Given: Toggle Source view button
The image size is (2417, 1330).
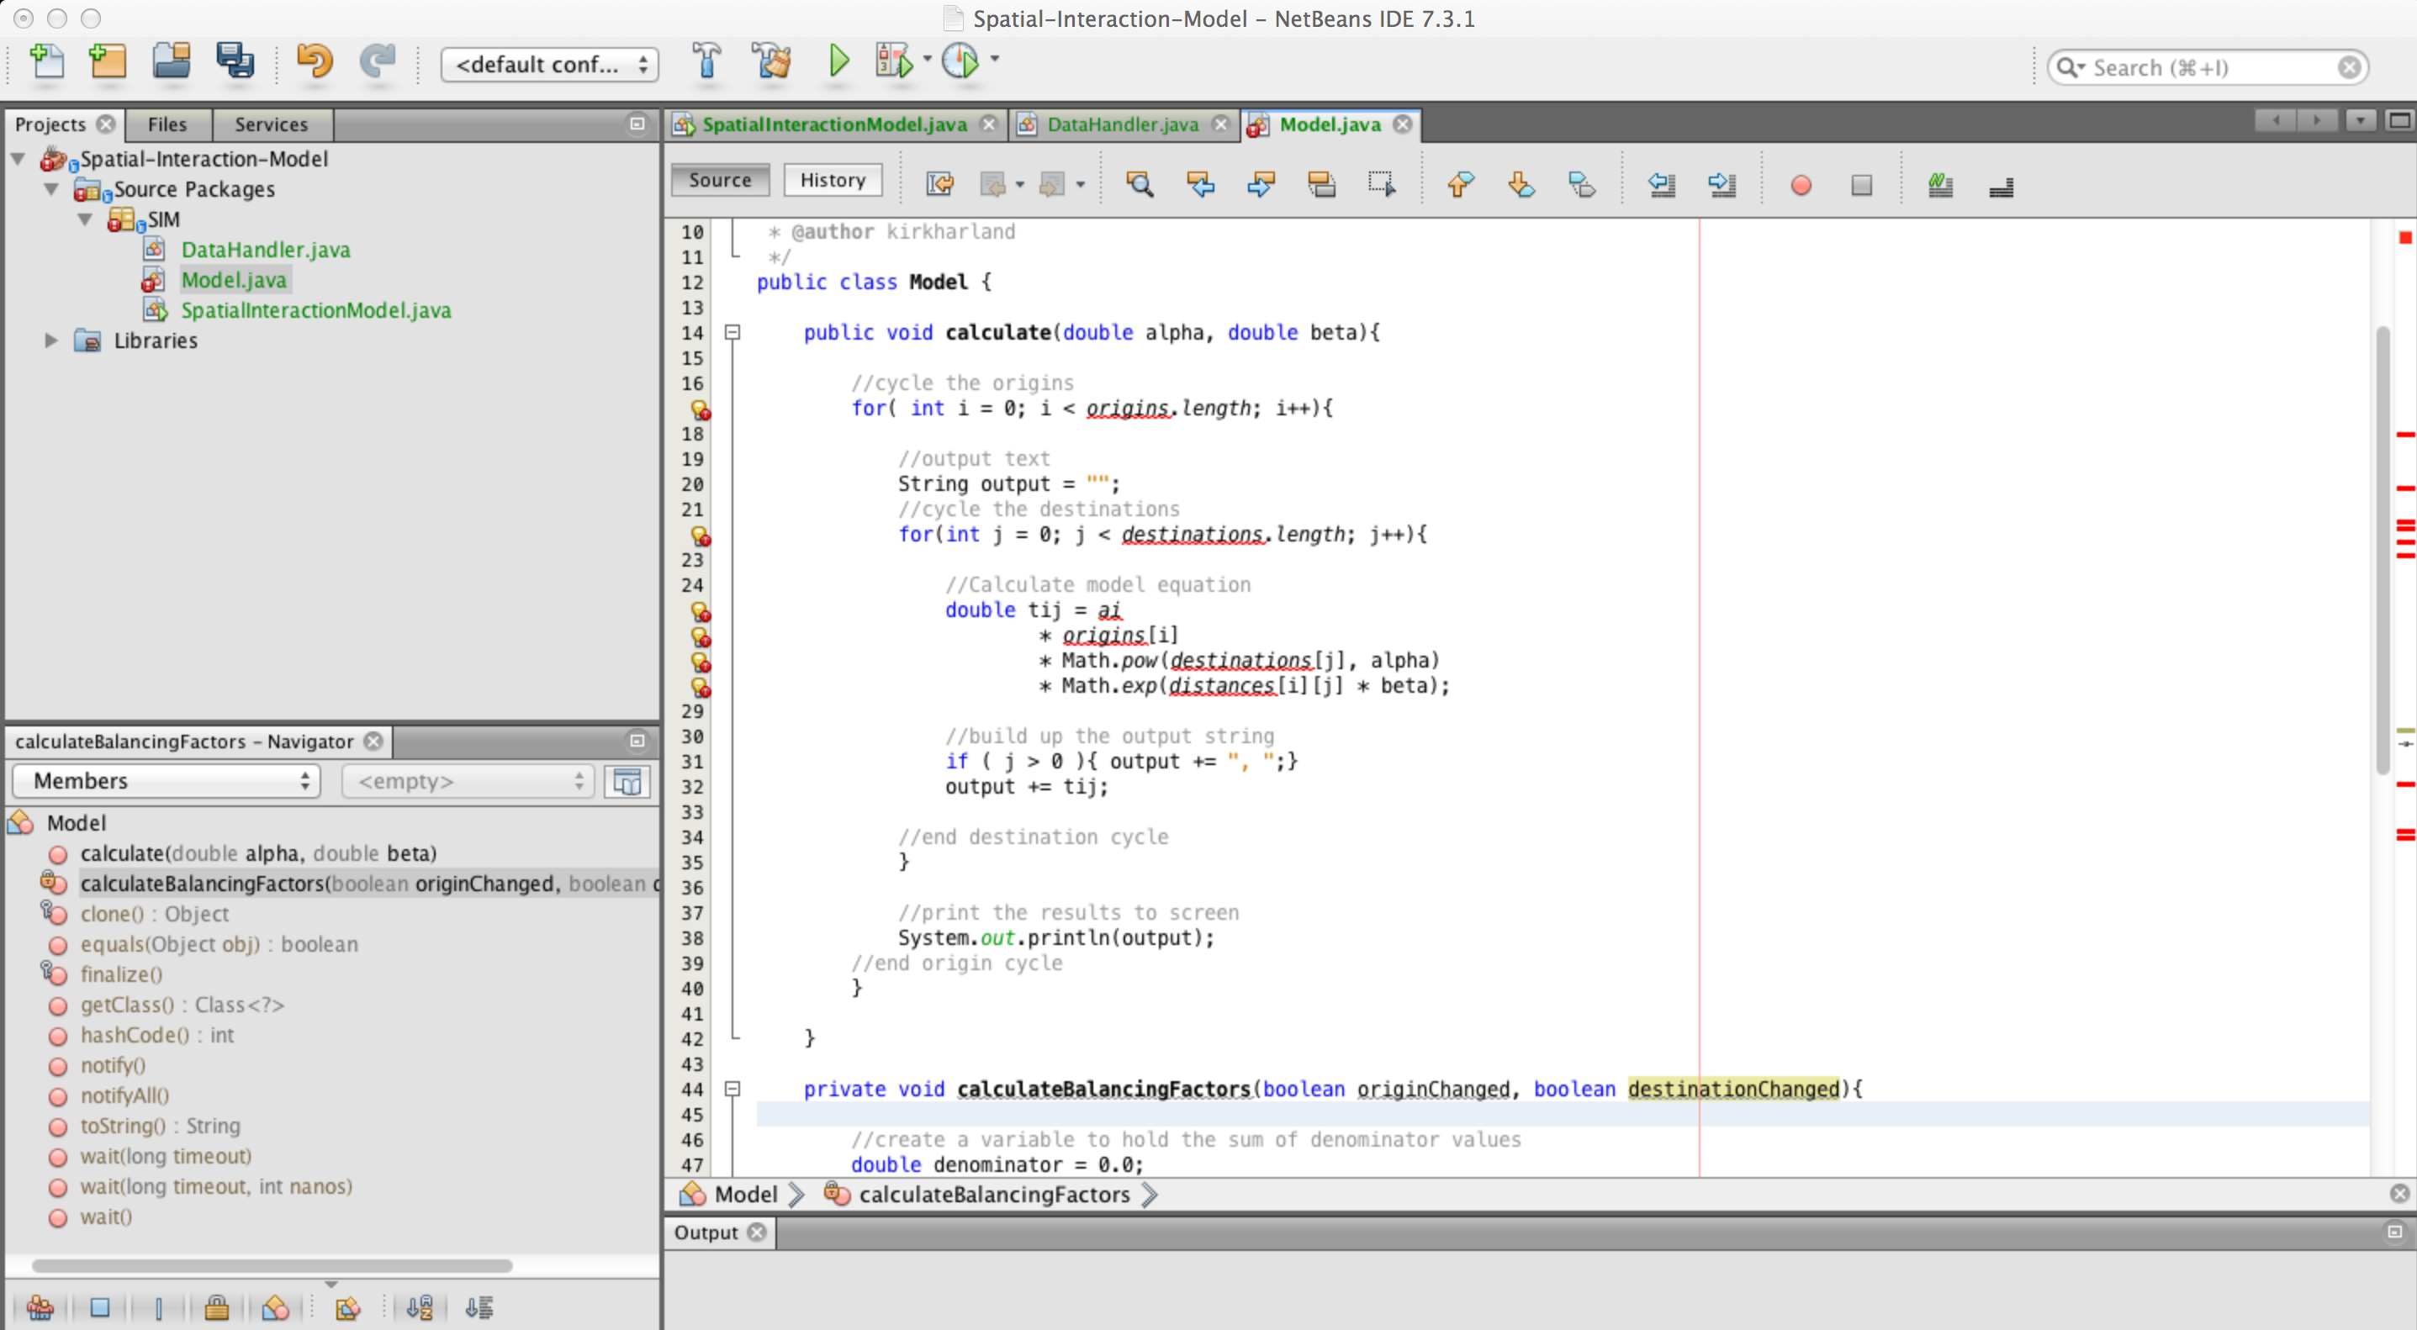Looking at the screenshot, I should coord(721,180).
